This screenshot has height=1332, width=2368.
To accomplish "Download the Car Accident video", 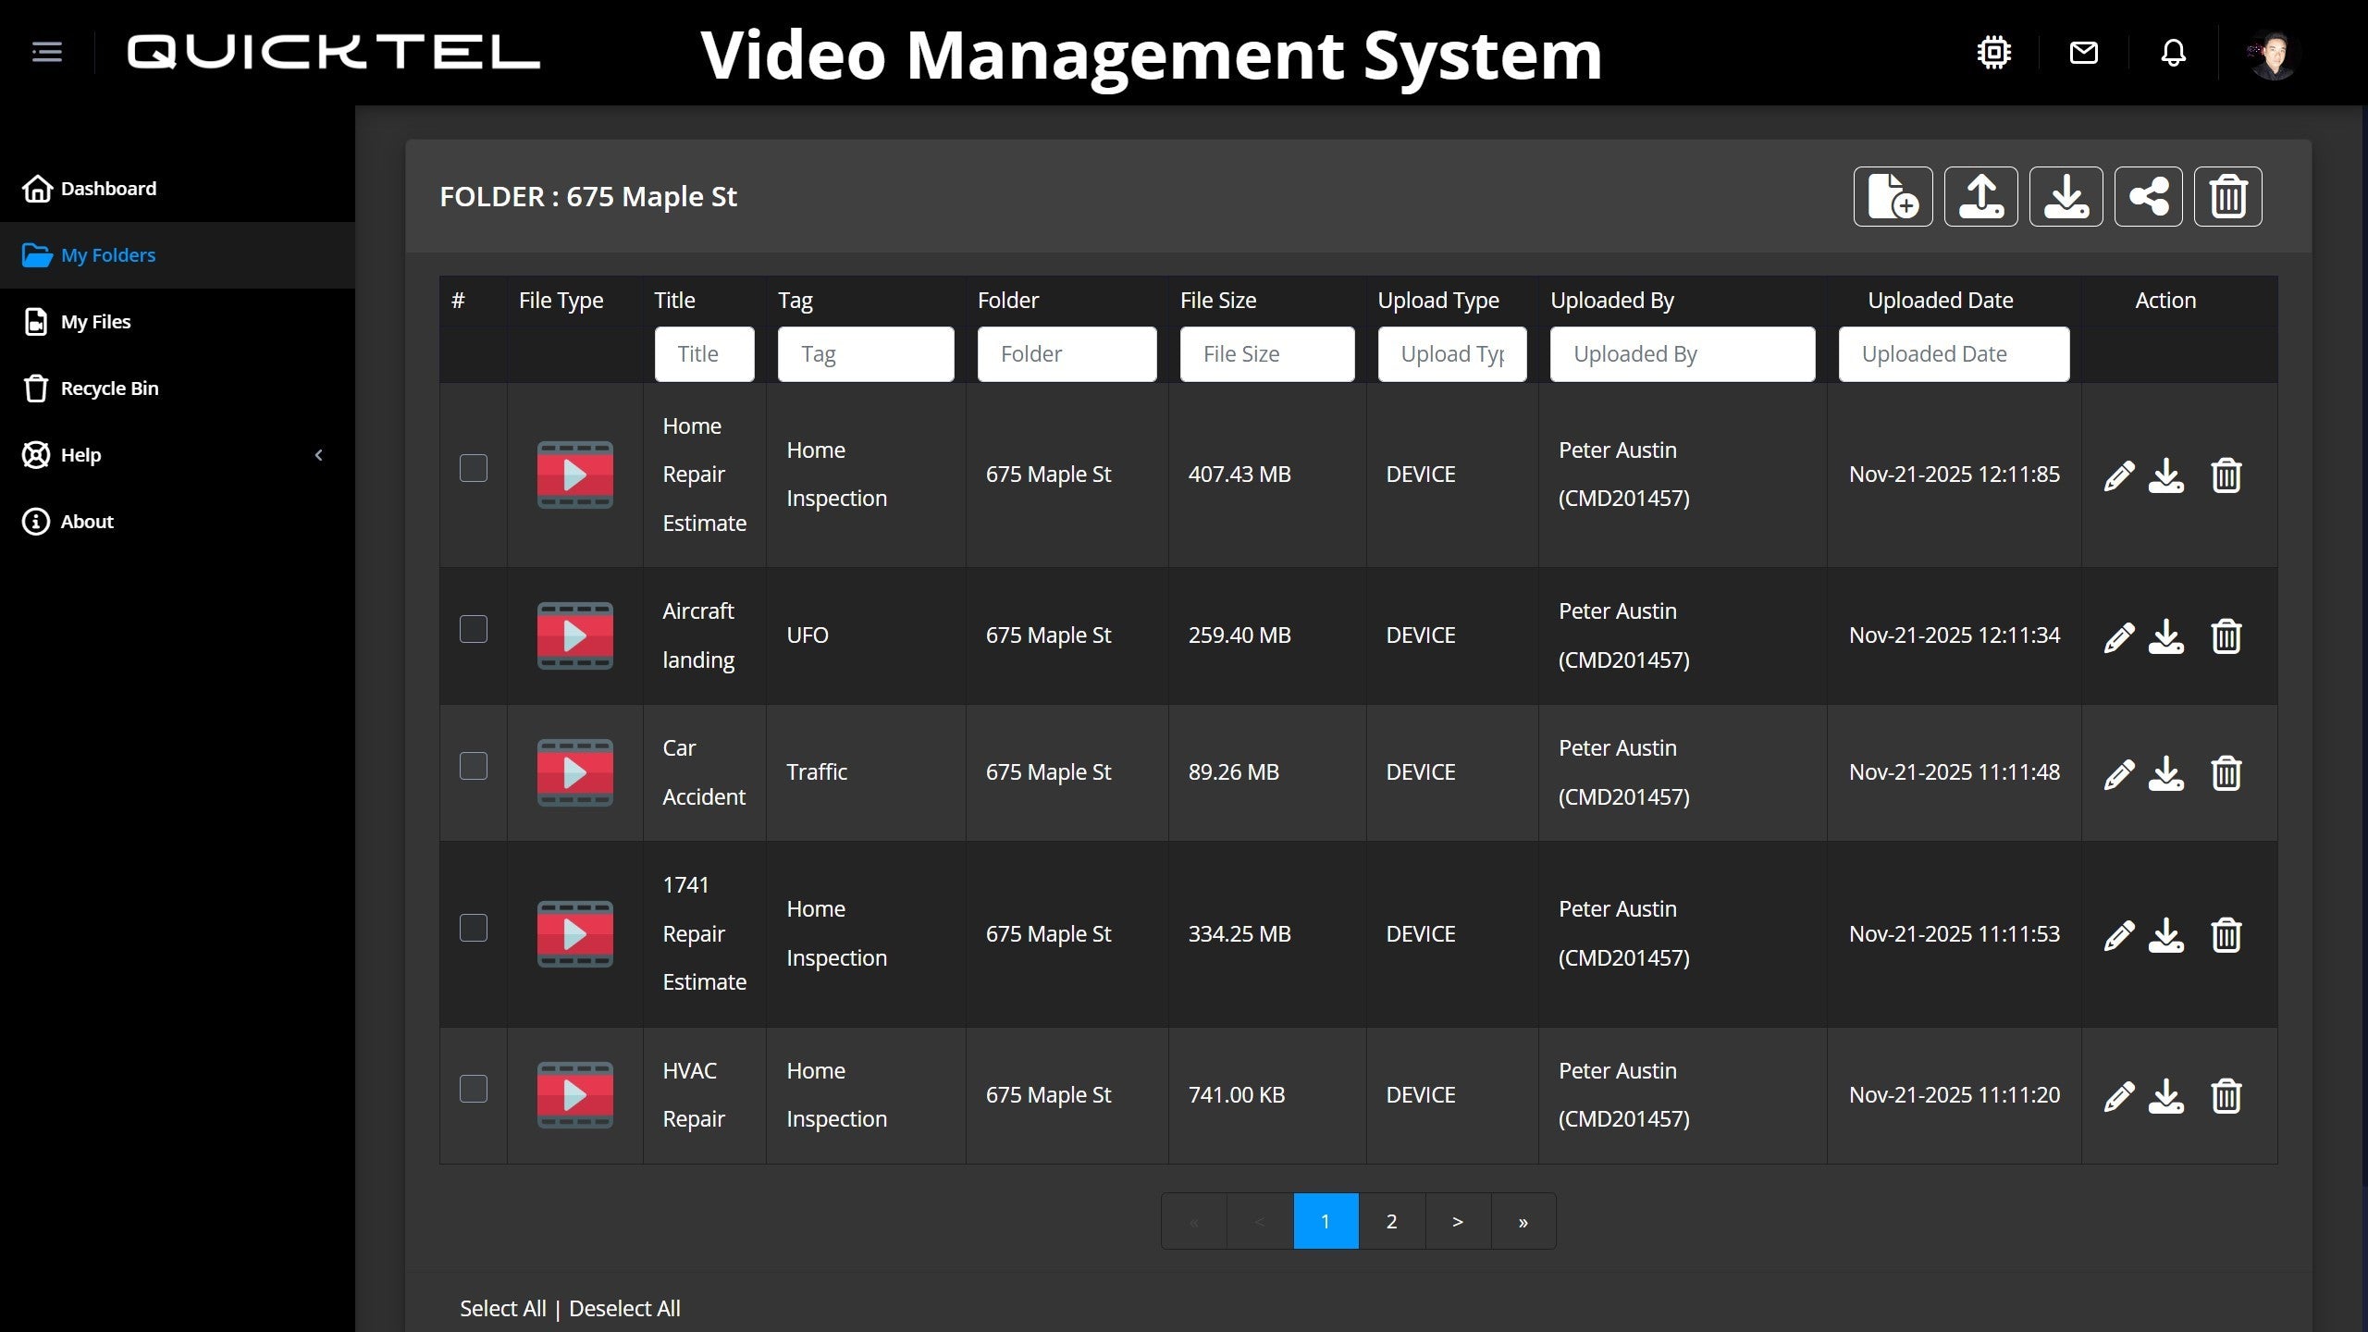I will [2165, 773].
